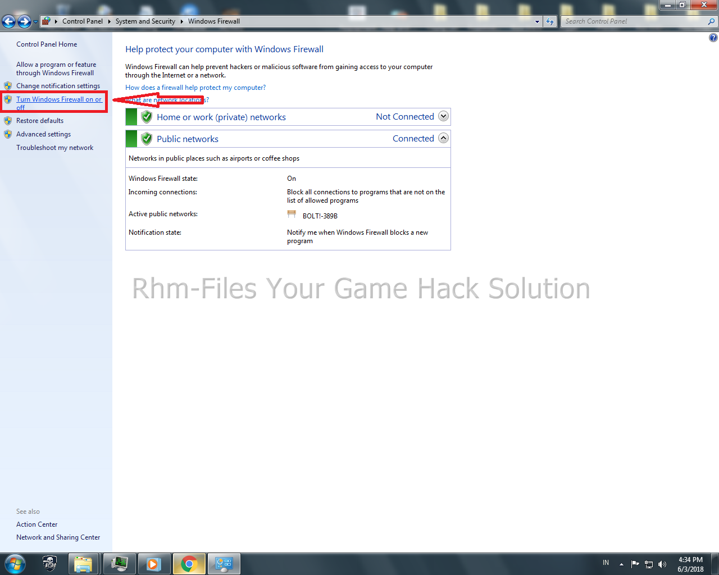Click shield icon beside Restore defaults
Viewport: 719px width, 575px height.
(8, 121)
